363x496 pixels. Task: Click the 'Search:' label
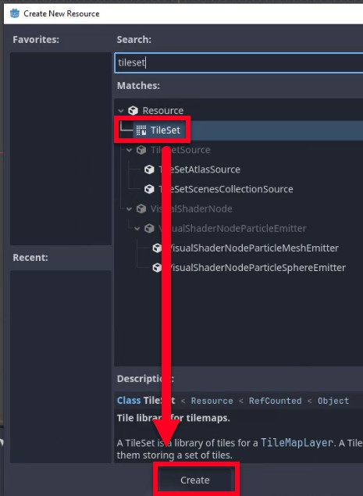coord(134,40)
